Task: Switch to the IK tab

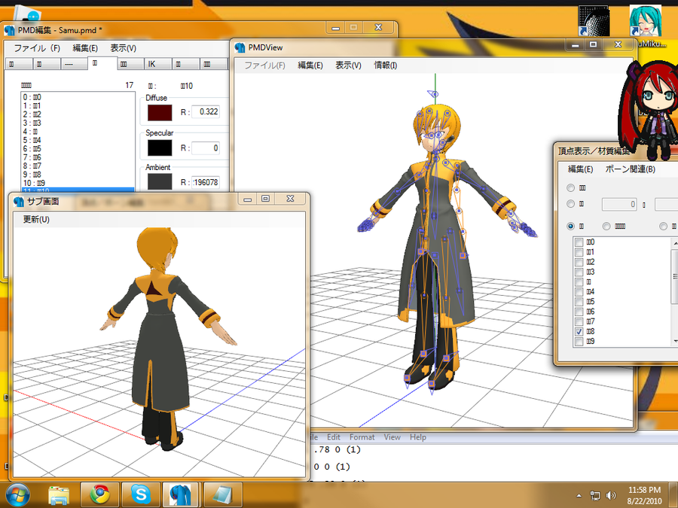Action: 157,64
